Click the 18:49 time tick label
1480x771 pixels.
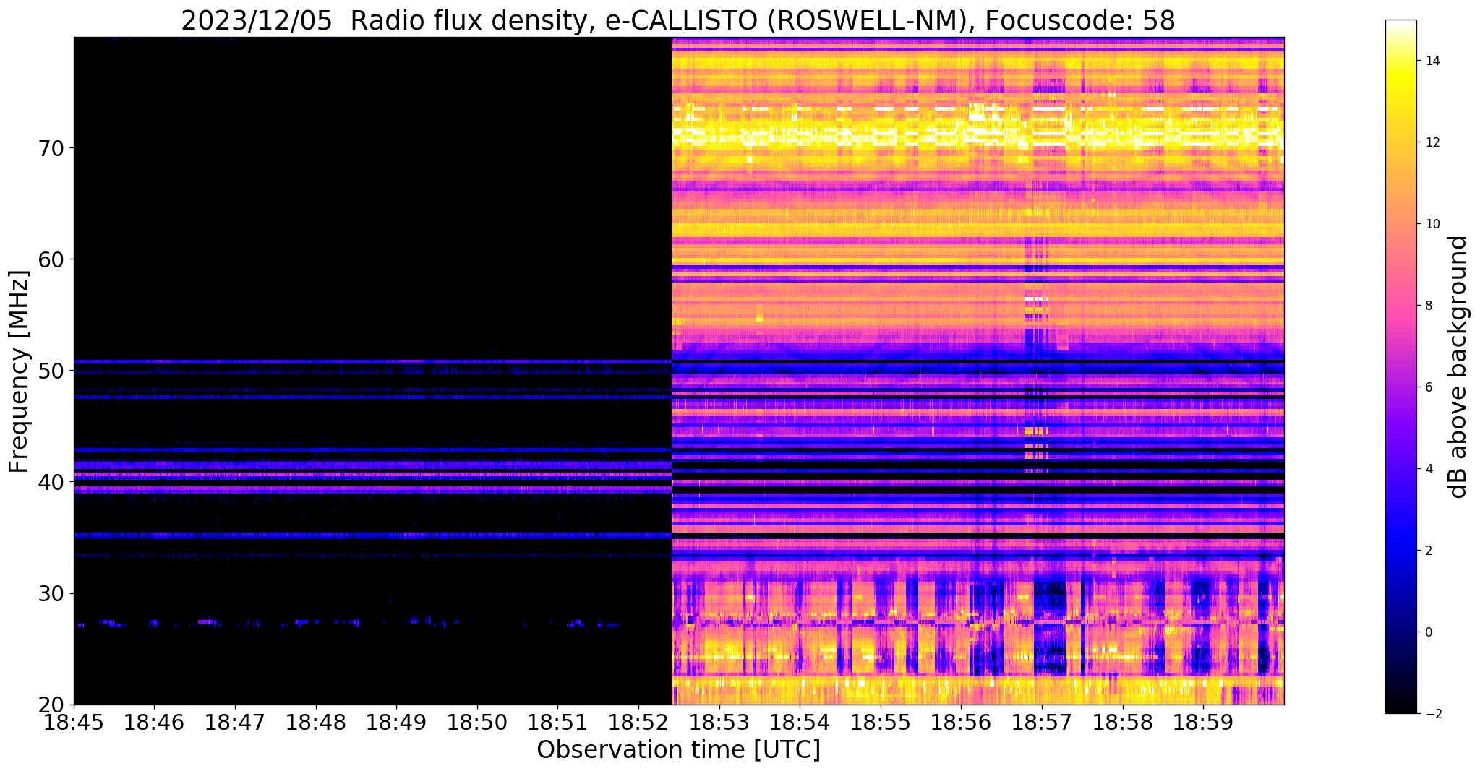click(396, 723)
